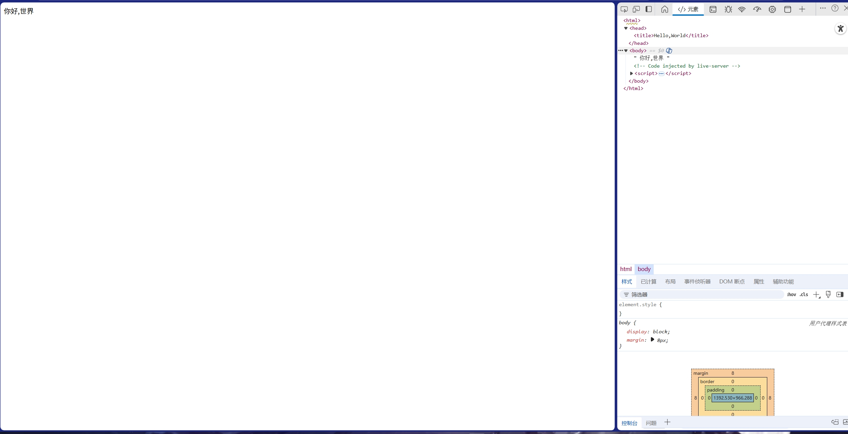Open the Network wifi icon panel

(x=742, y=9)
